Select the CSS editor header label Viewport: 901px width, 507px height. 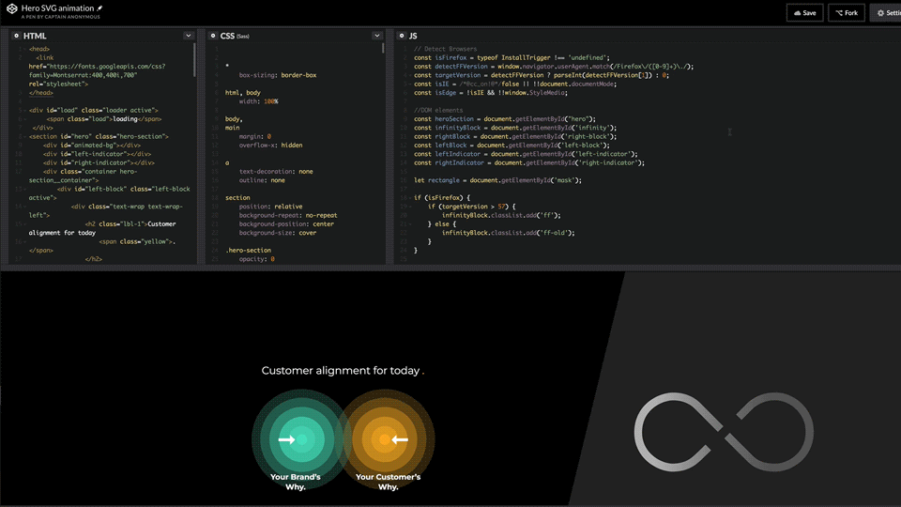pyautogui.click(x=227, y=36)
